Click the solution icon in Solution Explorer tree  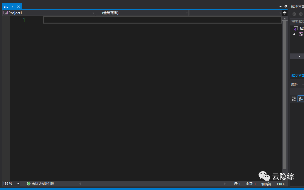[x=295, y=28]
